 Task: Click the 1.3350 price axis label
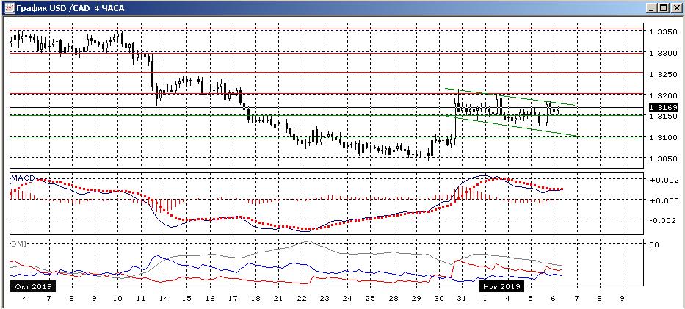pyautogui.click(x=663, y=32)
